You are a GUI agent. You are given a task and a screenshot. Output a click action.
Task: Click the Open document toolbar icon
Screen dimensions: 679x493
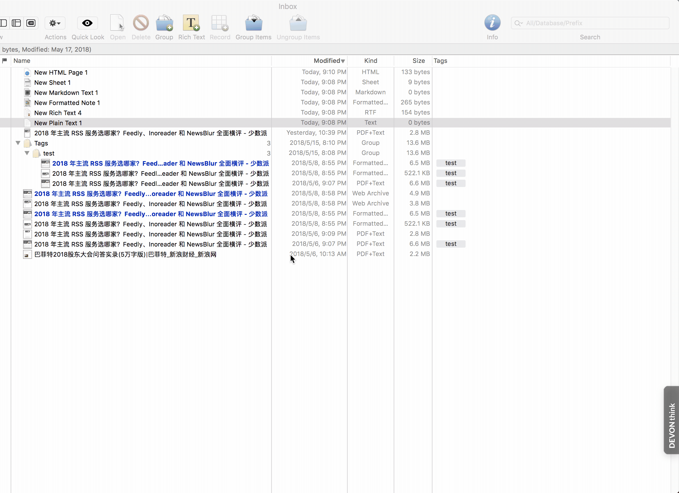pyautogui.click(x=117, y=23)
